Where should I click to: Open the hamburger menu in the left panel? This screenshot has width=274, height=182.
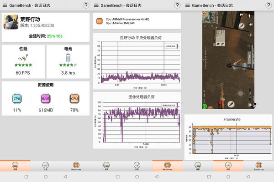click(x=5, y=5)
